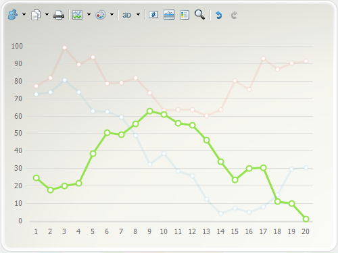Viewport: 338px width, 253px height.
Task: Click faded blue series point at x 9
Action: pyautogui.click(x=149, y=165)
